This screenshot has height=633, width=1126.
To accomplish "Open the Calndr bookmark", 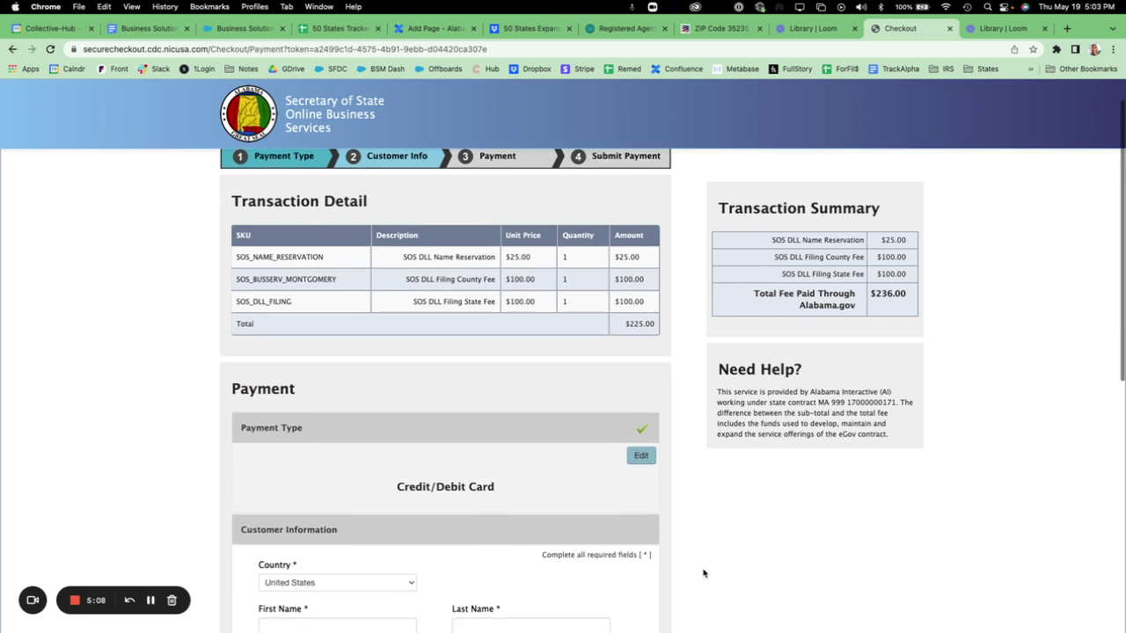I will (x=67, y=69).
